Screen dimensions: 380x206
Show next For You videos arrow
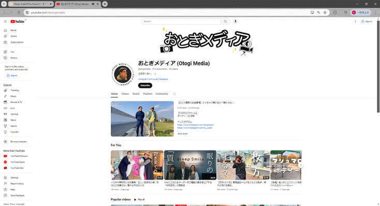pos(300,165)
